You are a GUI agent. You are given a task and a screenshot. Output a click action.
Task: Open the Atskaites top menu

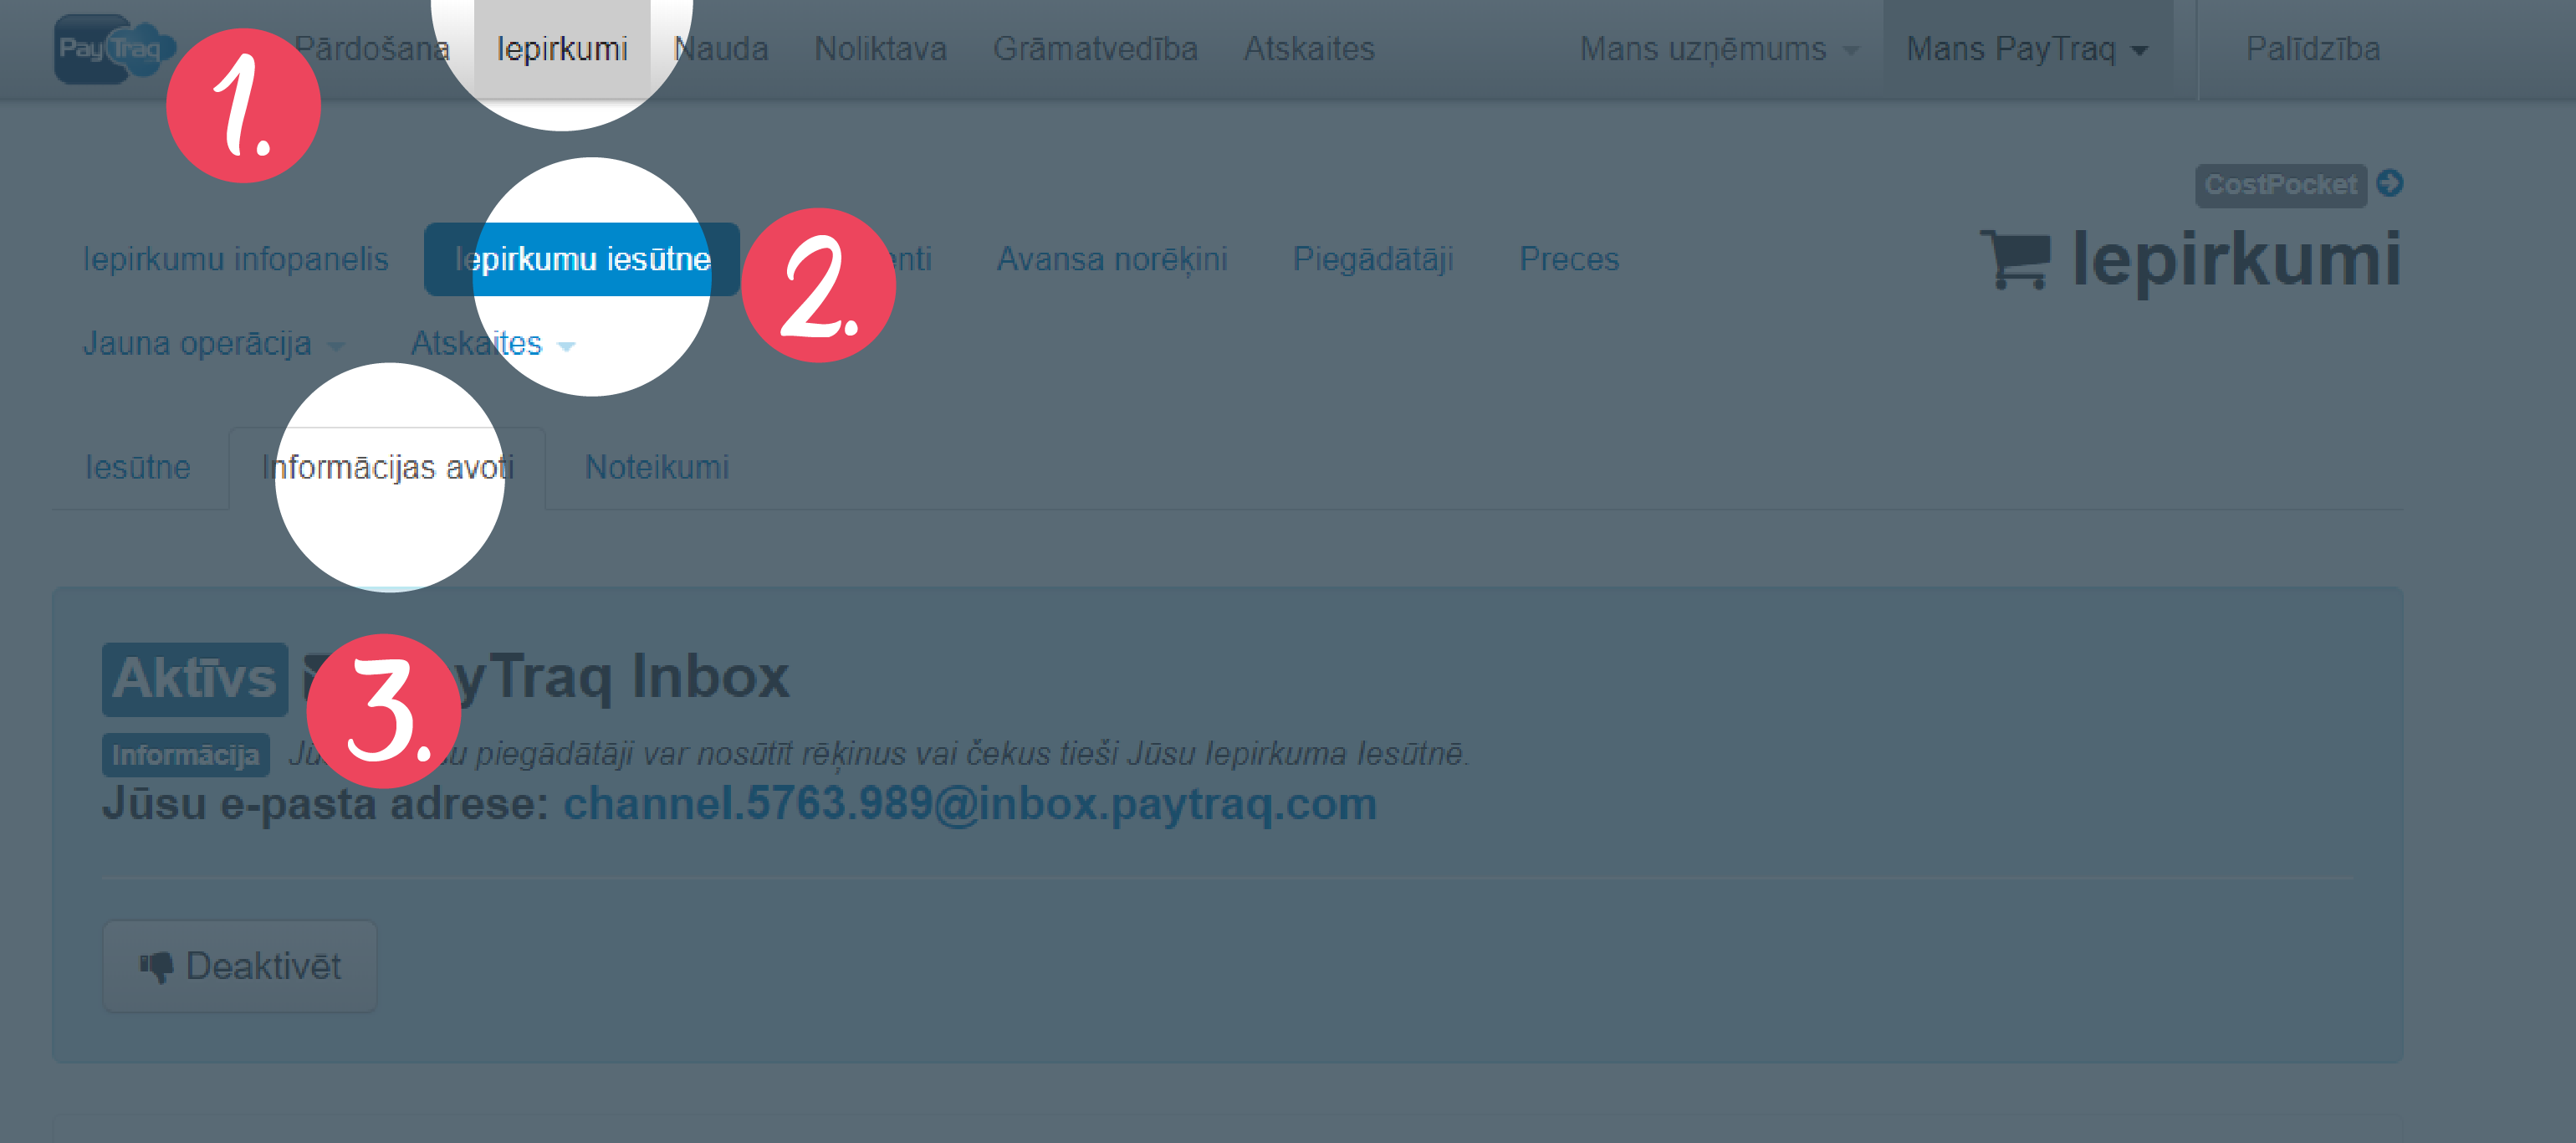click(1309, 48)
